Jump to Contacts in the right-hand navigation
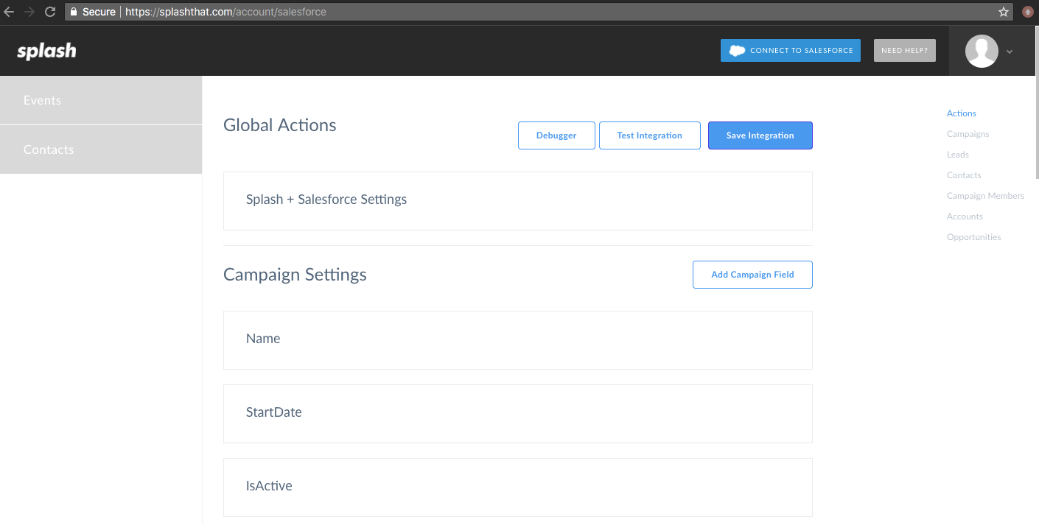This screenshot has height=525, width=1039. [964, 175]
